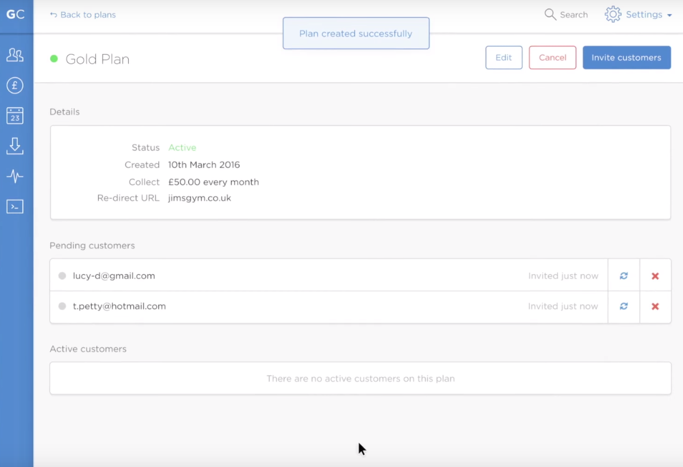This screenshot has height=467, width=683.
Task: Resend invite to lucy-d@gmail.com
Action: pyautogui.click(x=624, y=275)
